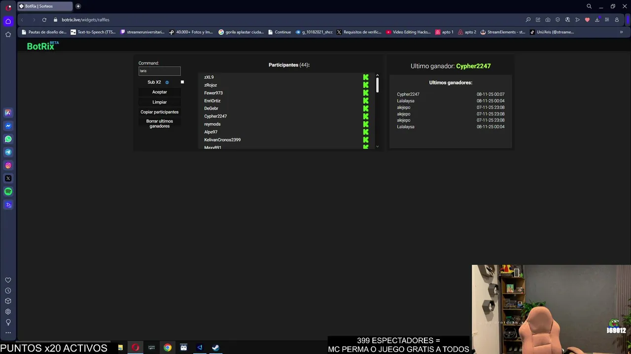Image resolution: width=631 pixels, height=354 pixels.
Task: Open Spotify in the Opera sidebar
Action: click(8, 191)
